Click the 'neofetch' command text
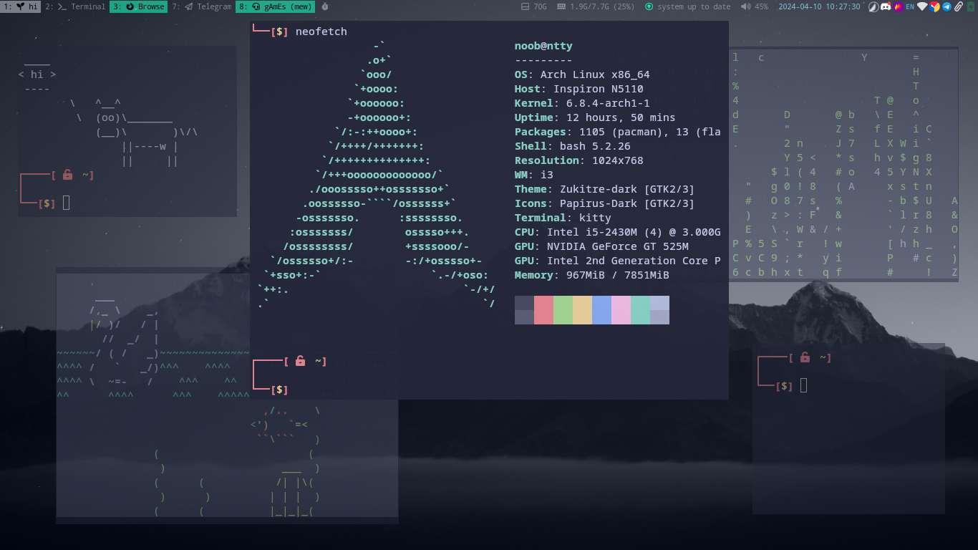The image size is (978, 550). tap(321, 32)
